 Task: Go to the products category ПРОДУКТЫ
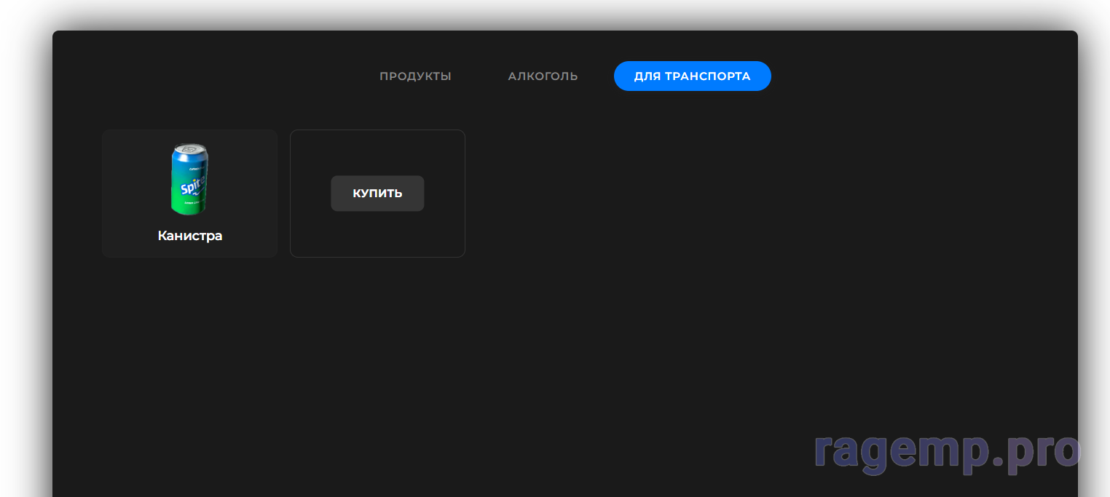tap(415, 76)
